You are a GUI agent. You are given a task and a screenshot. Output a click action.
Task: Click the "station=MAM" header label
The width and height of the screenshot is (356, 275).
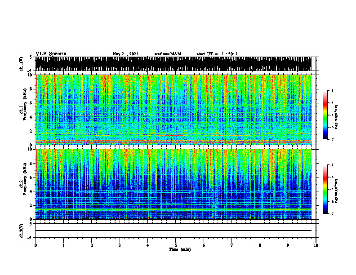pos(168,54)
